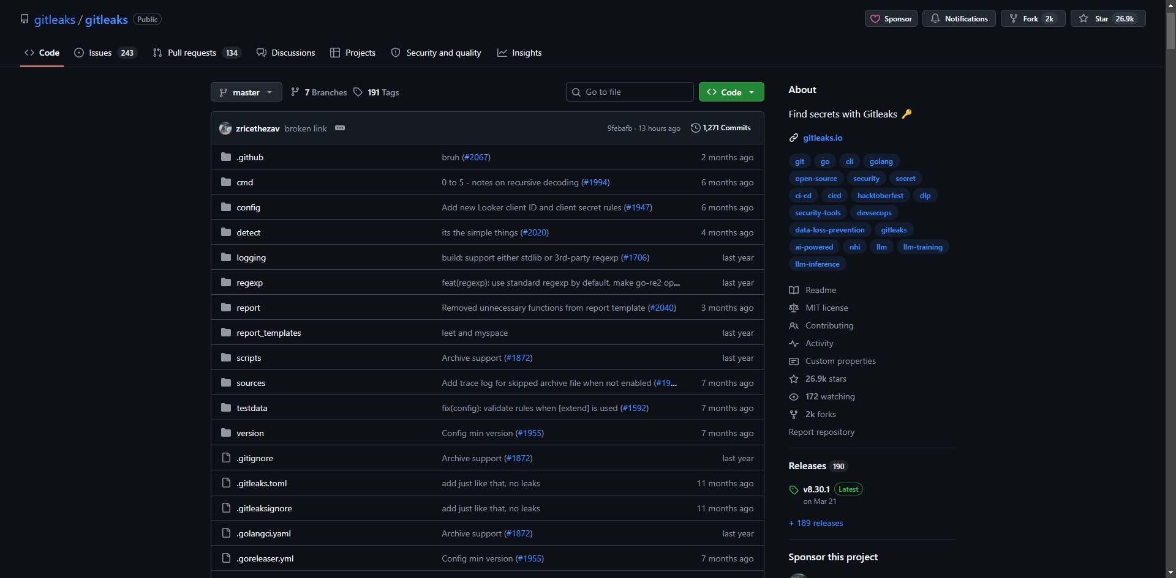Select the golang topic tag
Viewport: 1176px width, 578px height.
point(881,161)
